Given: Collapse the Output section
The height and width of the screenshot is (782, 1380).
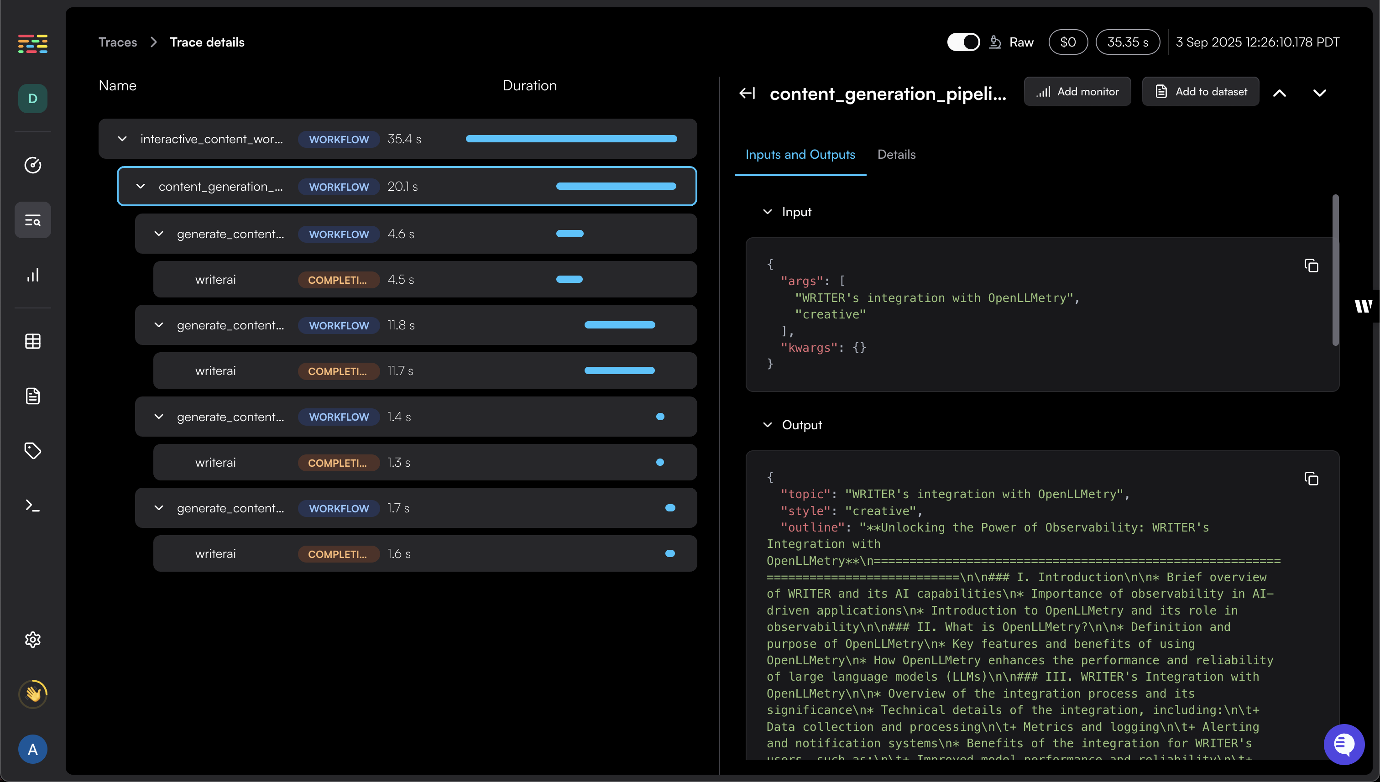Looking at the screenshot, I should (x=768, y=425).
